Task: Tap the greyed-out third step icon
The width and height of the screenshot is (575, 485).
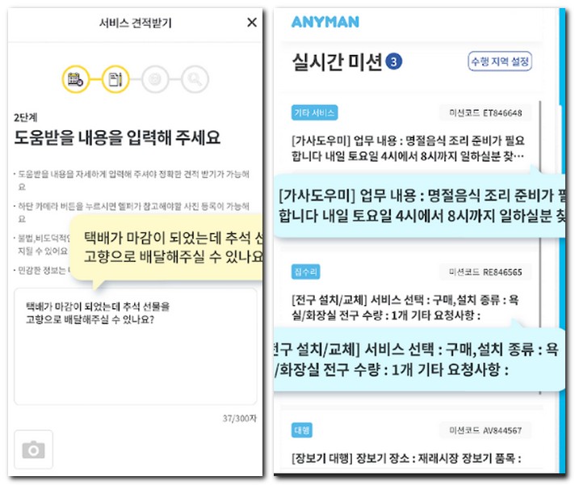Action: (x=154, y=79)
